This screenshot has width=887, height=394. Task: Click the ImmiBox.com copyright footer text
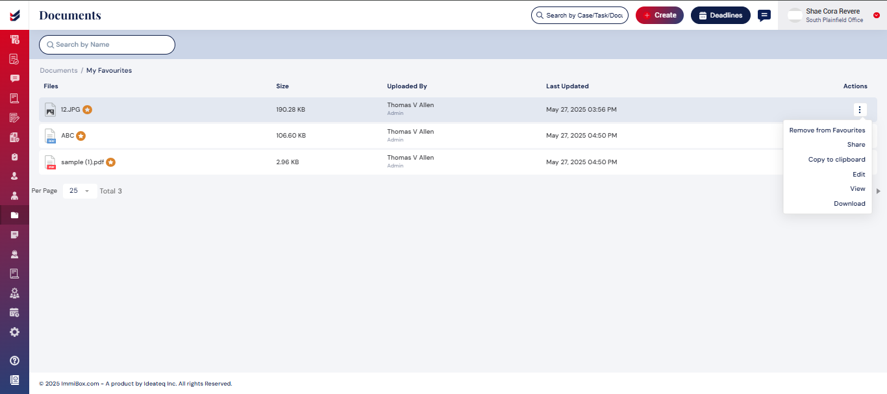[136, 384]
